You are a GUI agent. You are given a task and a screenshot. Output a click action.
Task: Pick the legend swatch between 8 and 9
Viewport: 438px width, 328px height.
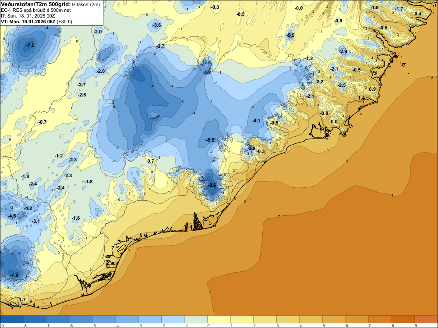(x=403, y=319)
